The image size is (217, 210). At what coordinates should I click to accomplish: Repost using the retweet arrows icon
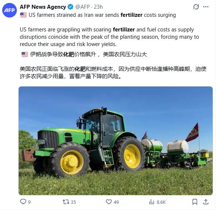click(x=66, y=202)
